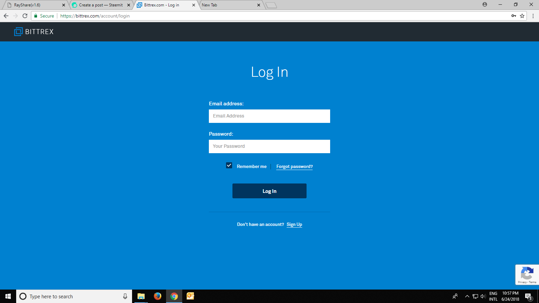Click the Cortana microphone icon
The image size is (539, 303).
click(125, 296)
